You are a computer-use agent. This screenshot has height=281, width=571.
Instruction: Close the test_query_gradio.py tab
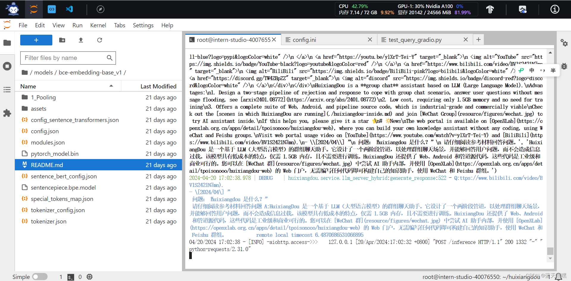coord(466,39)
